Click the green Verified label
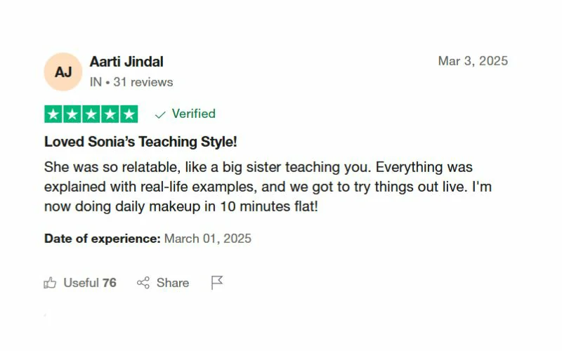Viewport: 562px width, 351px height. [x=193, y=114]
